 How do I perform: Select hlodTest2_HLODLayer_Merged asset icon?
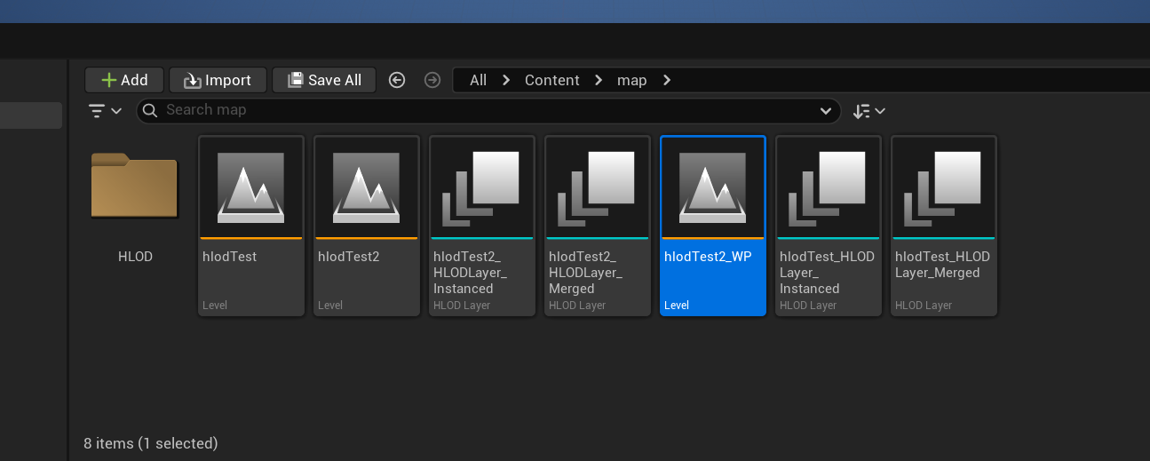(598, 187)
